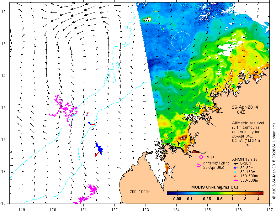Click the cyan 200 1000m isobath sample line

pyautogui.click(x=136, y=195)
